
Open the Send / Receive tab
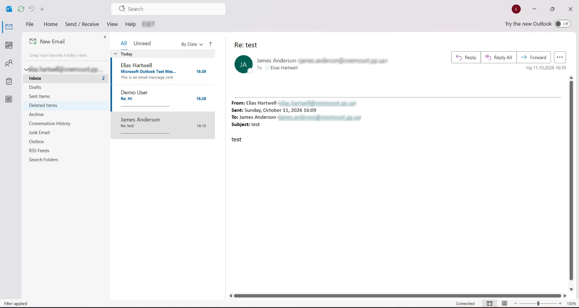coord(82,24)
